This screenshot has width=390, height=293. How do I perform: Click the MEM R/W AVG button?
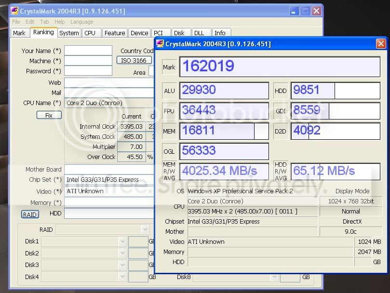pyautogui.click(x=169, y=172)
